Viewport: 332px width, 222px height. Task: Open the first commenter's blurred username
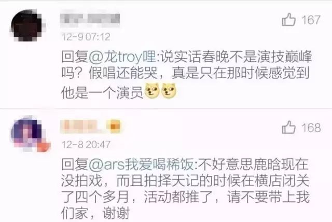(90, 21)
